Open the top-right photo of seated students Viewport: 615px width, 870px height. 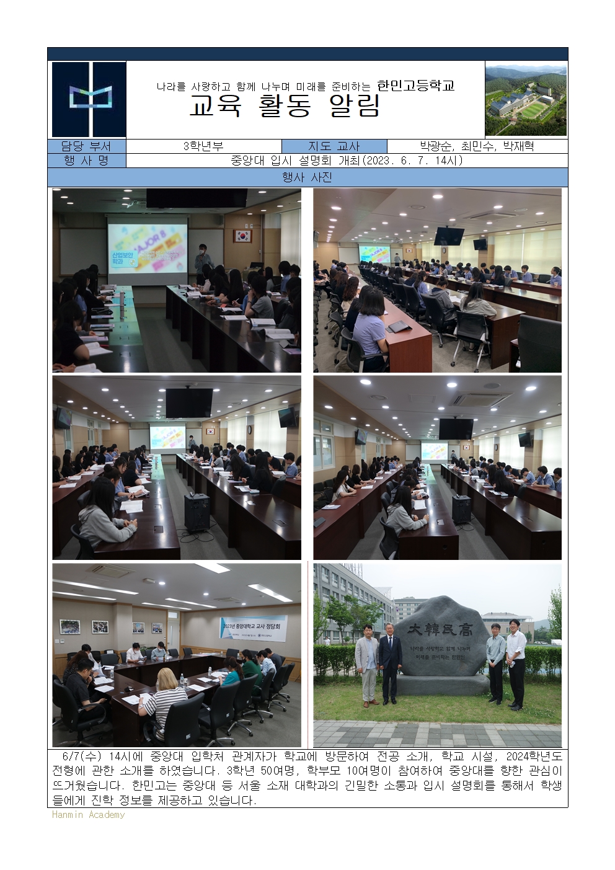(x=437, y=280)
